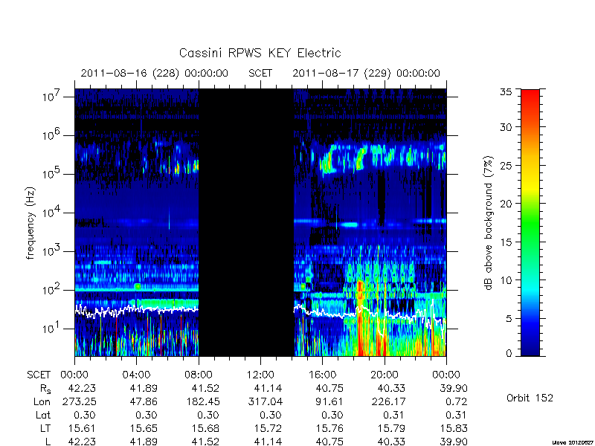Image resolution: width=595 pixels, height=446 pixels.
Task: Select longitude value 273.25
Action: [x=80, y=401]
